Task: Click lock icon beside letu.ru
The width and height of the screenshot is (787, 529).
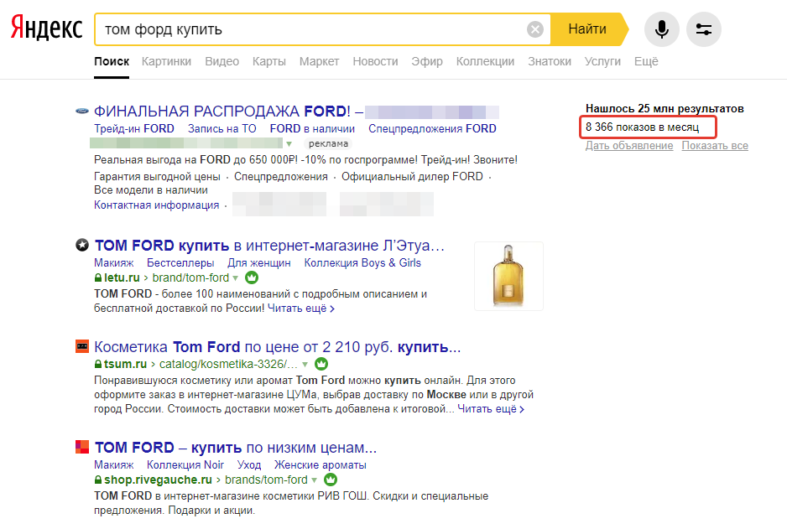Action: [98, 277]
